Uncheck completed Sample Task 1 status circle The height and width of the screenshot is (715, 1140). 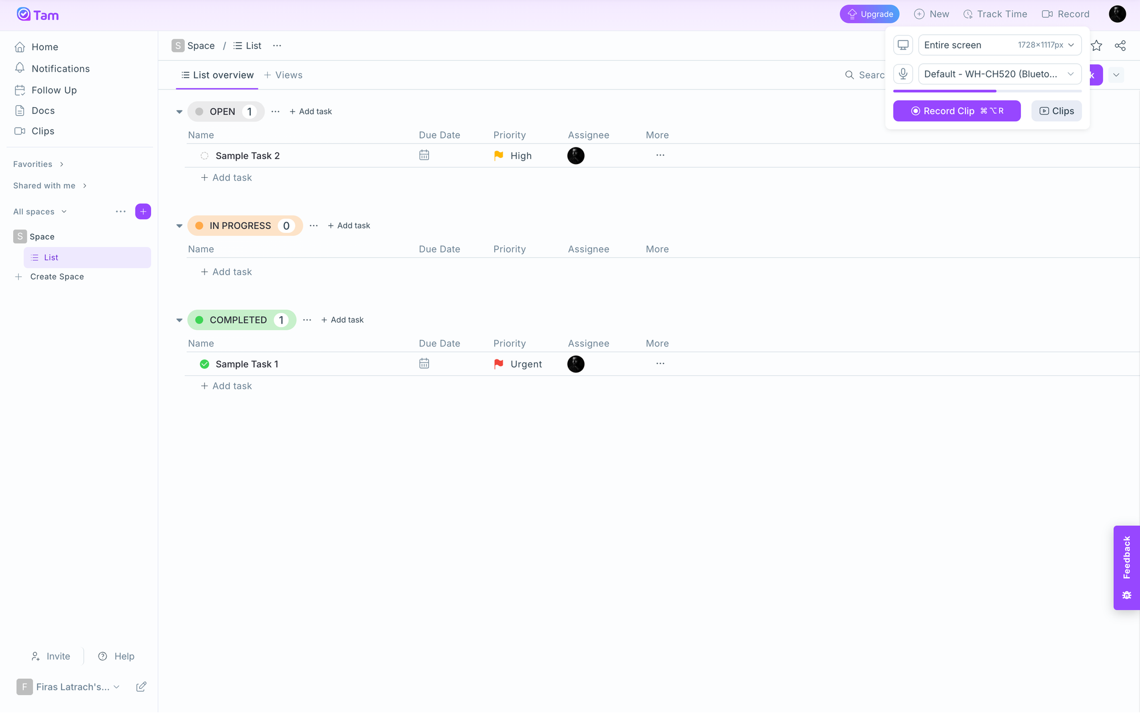(205, 364)
